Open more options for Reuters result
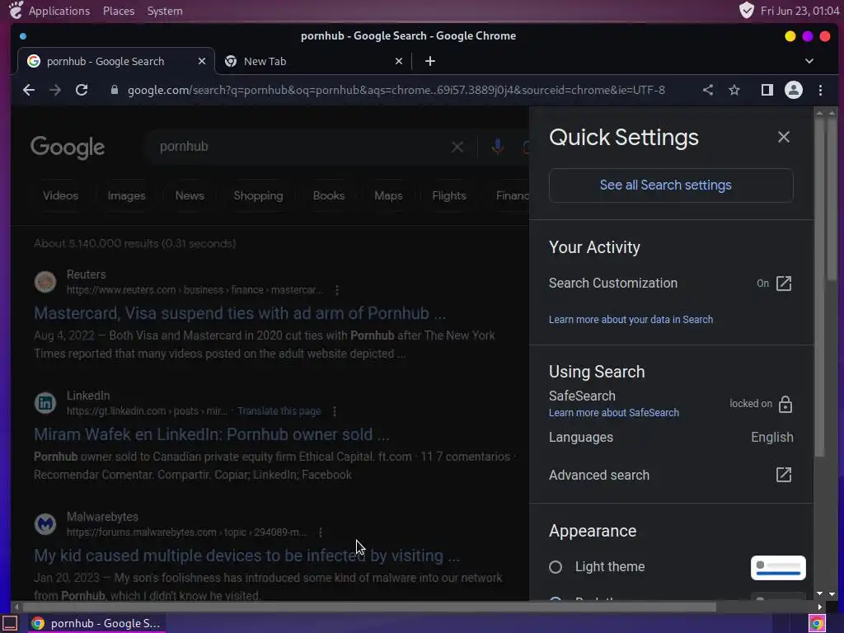Image resolution: width=844 pixels, height=633 pixels. (337, 290)
